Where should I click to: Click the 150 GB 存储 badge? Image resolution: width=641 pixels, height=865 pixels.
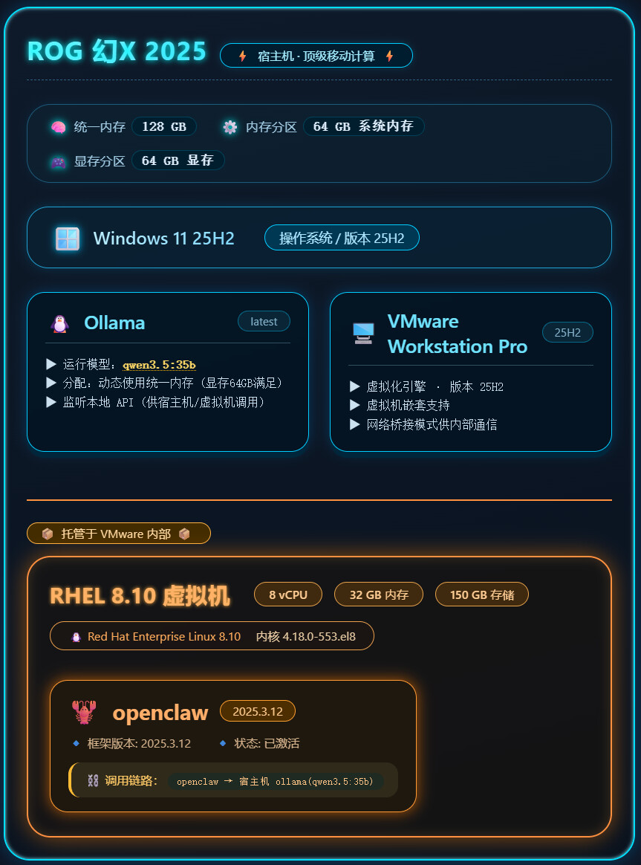pyautogui.click(x=482, y=595)
